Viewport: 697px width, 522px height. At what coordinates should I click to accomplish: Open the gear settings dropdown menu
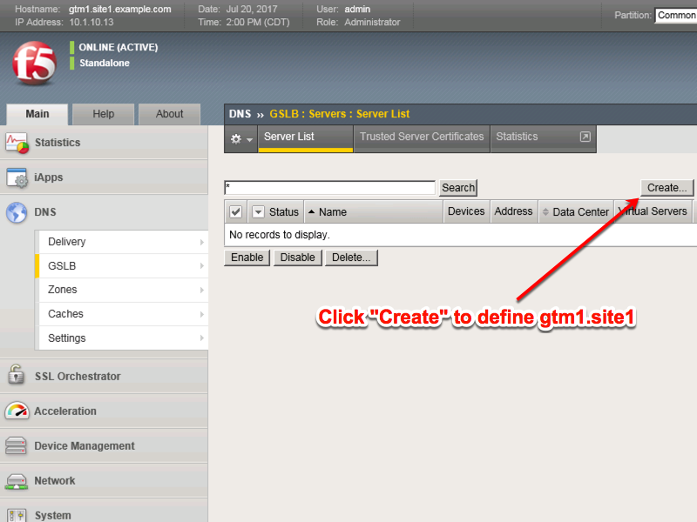(x=241, y=139)
